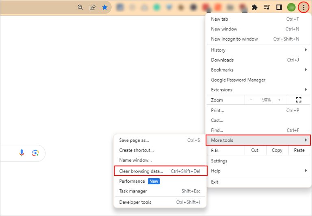Select Create shortcut... in submenu
Screen dimensions: 312x216
(160, 150)
